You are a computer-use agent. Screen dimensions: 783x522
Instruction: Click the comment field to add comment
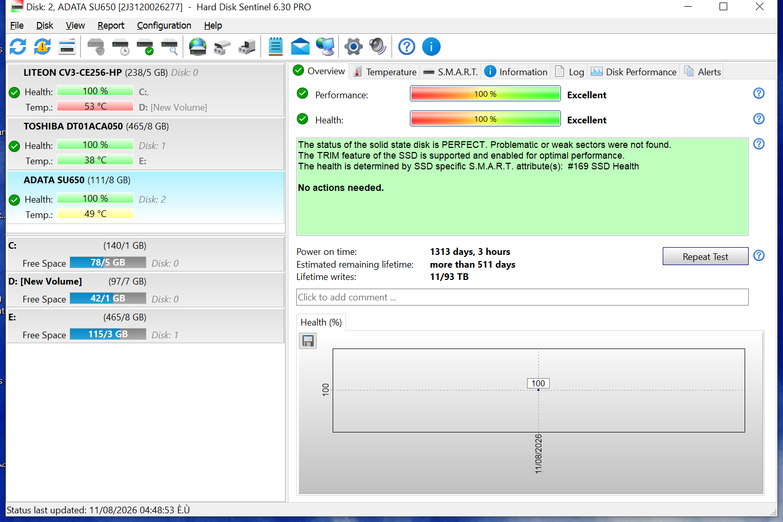coord(523,297)
